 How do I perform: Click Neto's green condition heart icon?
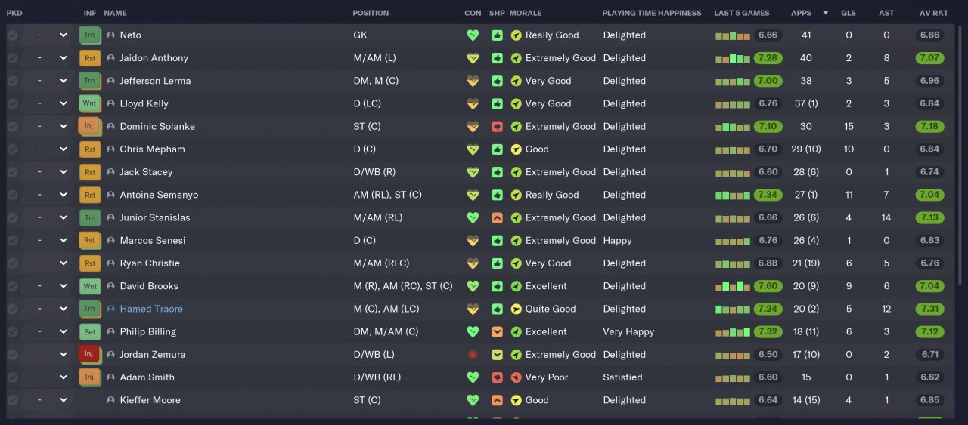[473, 35]
